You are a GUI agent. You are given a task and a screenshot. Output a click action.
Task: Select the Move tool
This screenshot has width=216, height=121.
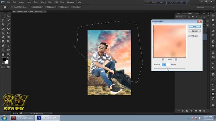coord(8,16)
